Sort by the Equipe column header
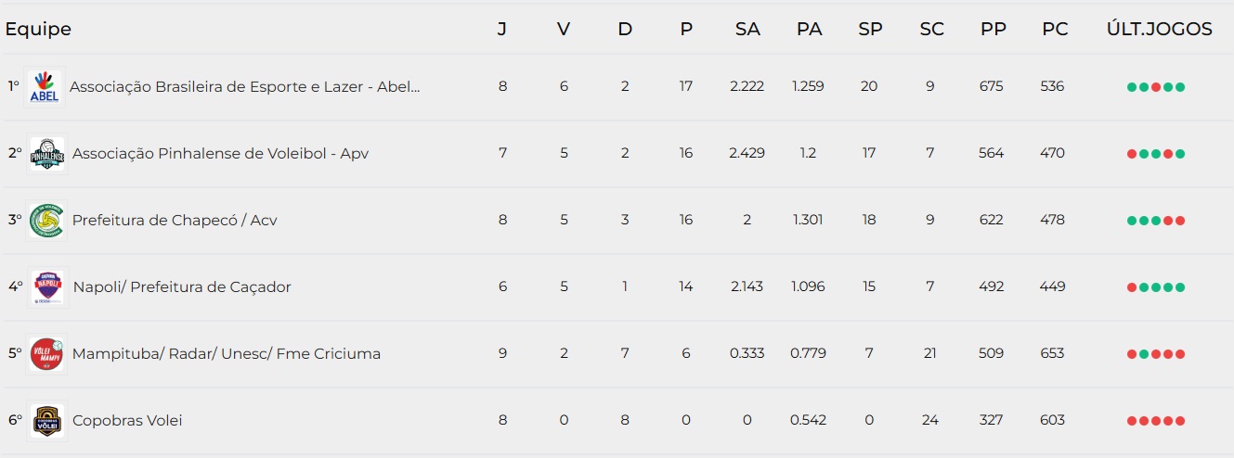 pyautogui.click(x=38, y=29)
